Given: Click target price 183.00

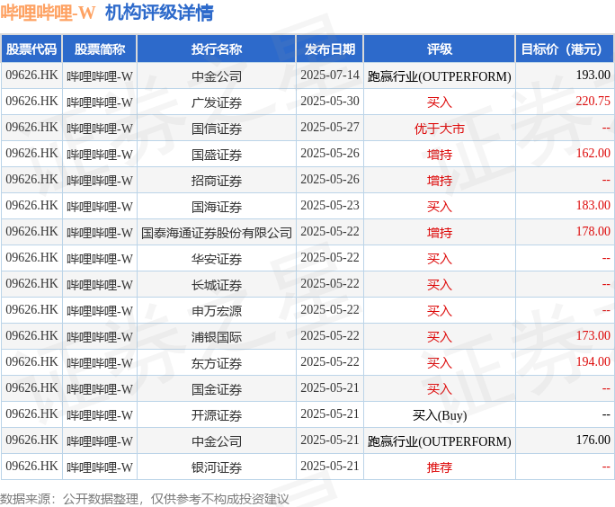Looking at the screenshot, I should coord(593,206).
